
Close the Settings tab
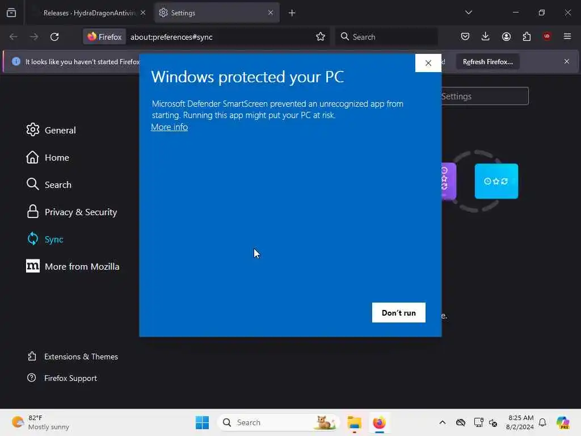(271, 13)
